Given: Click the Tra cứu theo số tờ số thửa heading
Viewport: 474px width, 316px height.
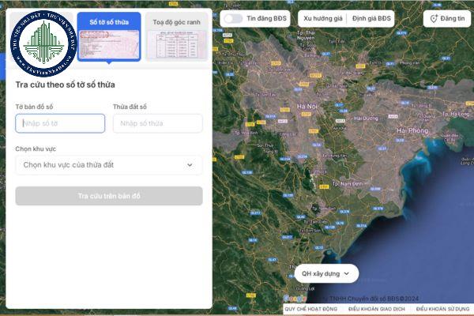Looking at the screenshot, I should pyautogui.click(x=66, y=85).
